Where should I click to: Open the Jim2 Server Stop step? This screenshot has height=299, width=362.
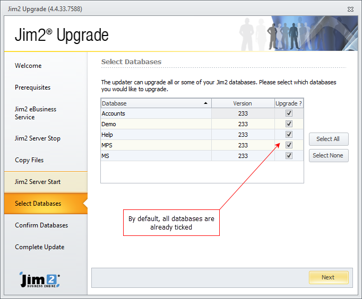coord(38,138)
